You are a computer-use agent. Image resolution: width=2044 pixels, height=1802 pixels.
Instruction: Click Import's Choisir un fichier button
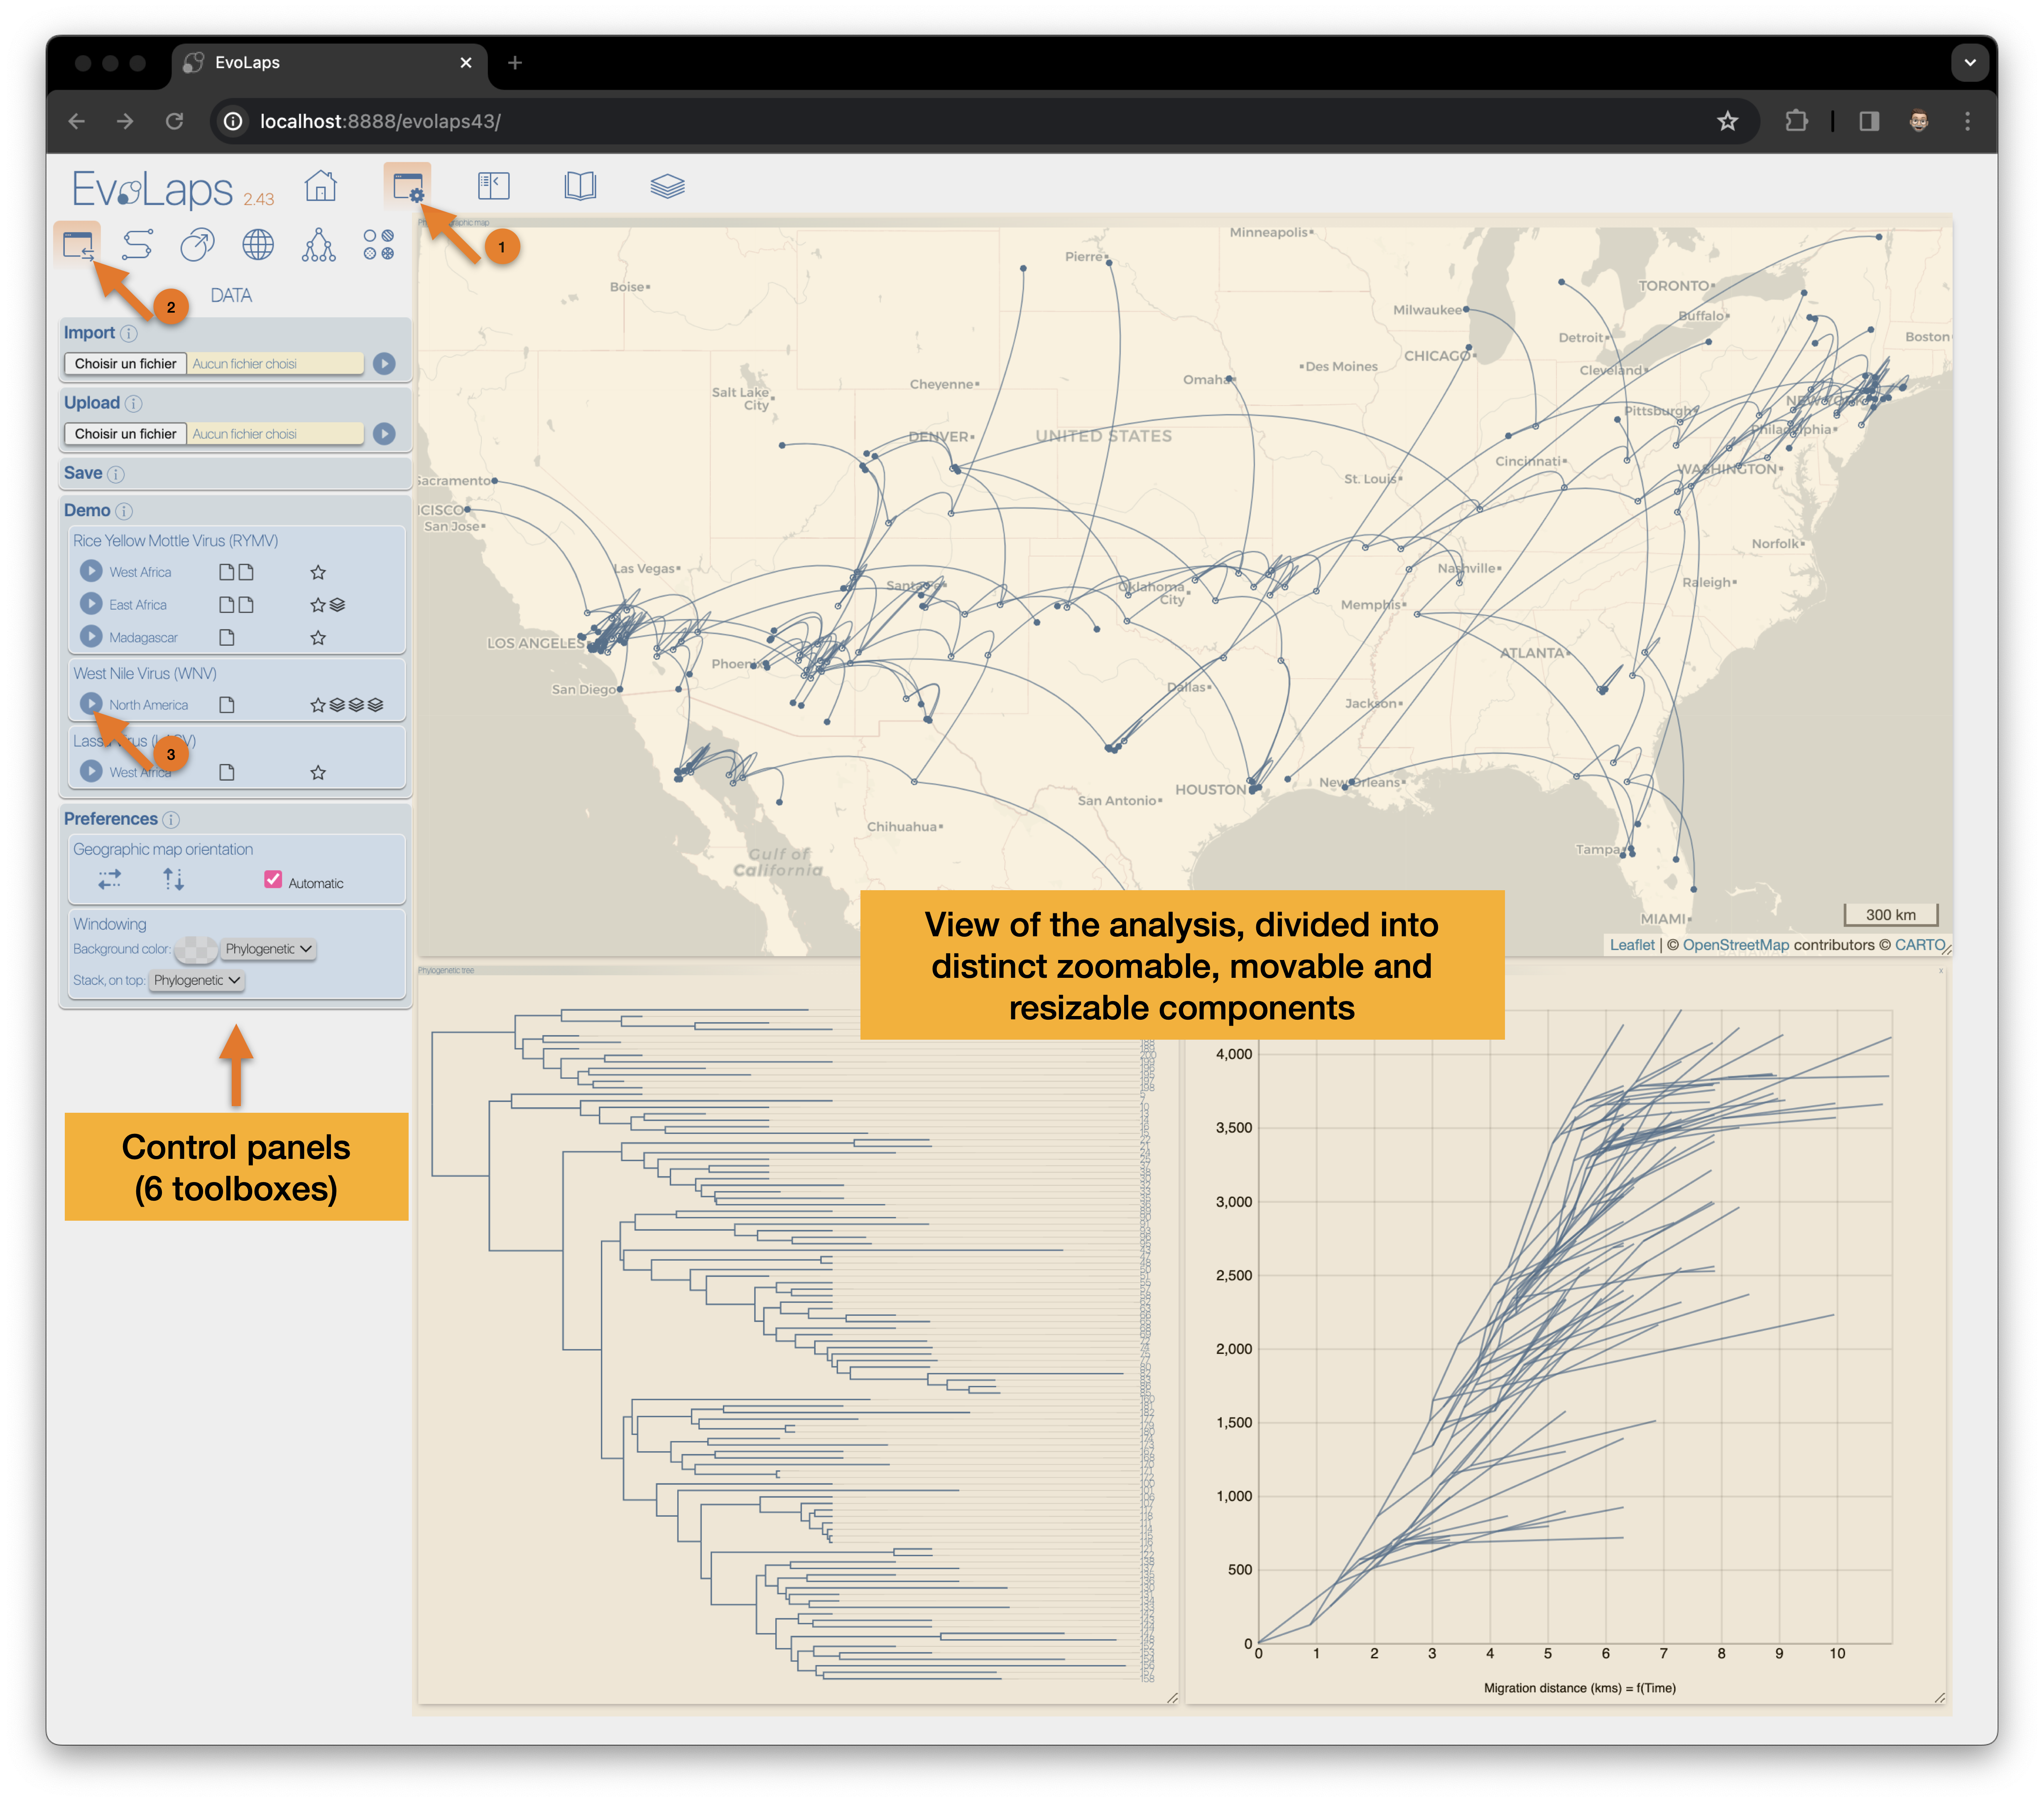126,364
